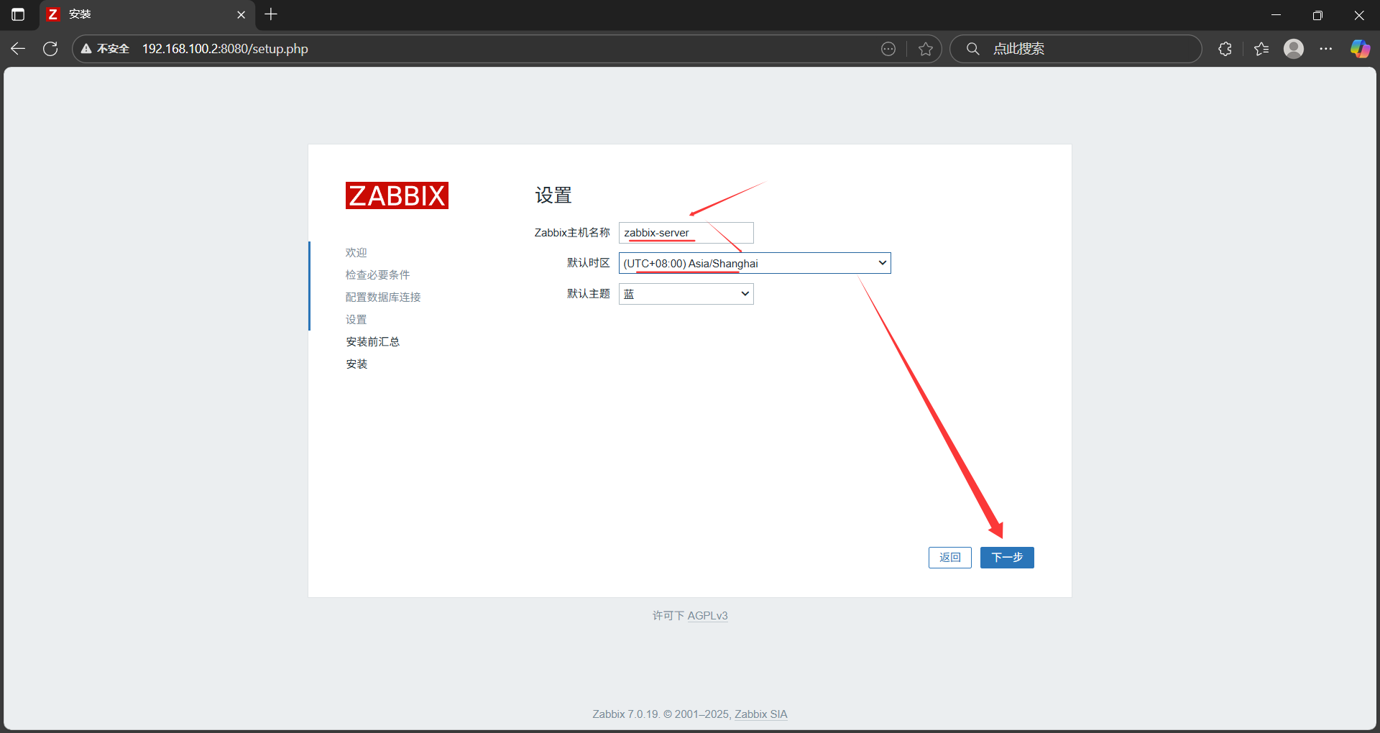The image size is (1380, 733).
Task: Open the browser extensions puzzle icon
Action: point(1225,49)
